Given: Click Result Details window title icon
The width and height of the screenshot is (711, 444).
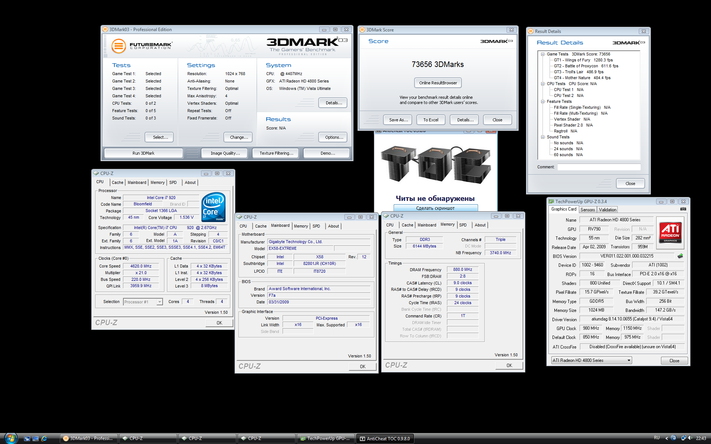Looking at the screenshot, I should click(531, 31).
